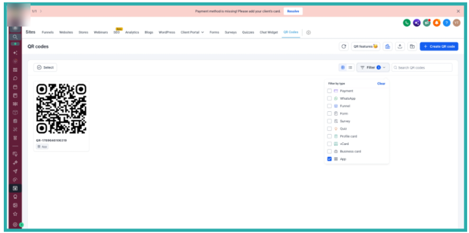Image resolution: width=469 pixels, height=233 pixels.
Task: Open the WordPress tab
Action: point(166,32)
